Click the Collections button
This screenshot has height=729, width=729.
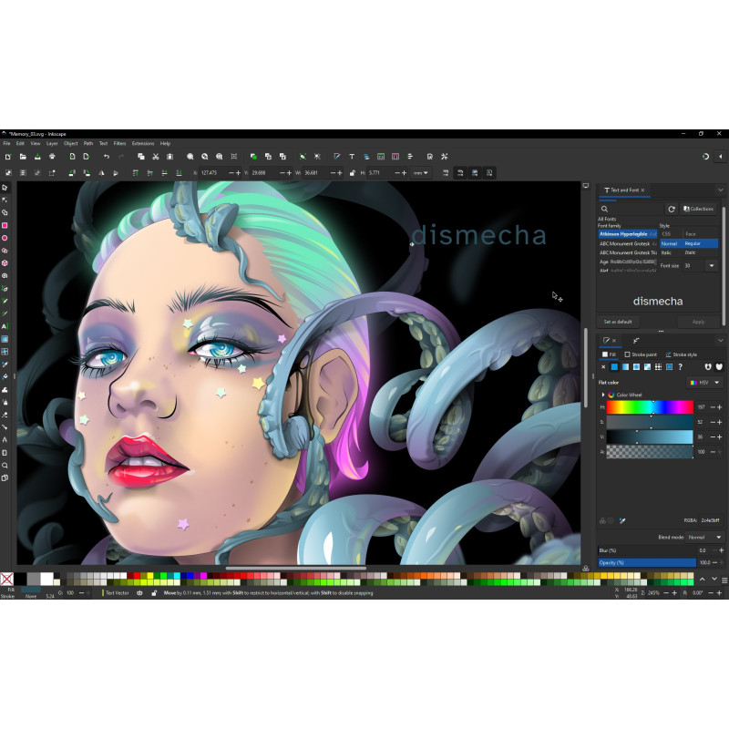pos(698,210)
